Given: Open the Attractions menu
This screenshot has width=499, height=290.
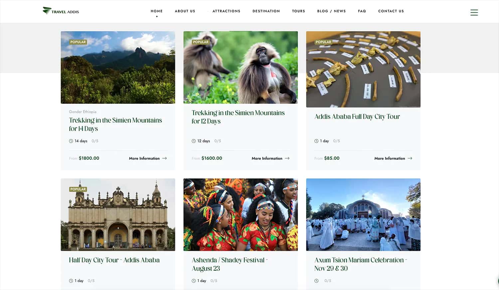Looking at the screenshot, I should point(226,11).
